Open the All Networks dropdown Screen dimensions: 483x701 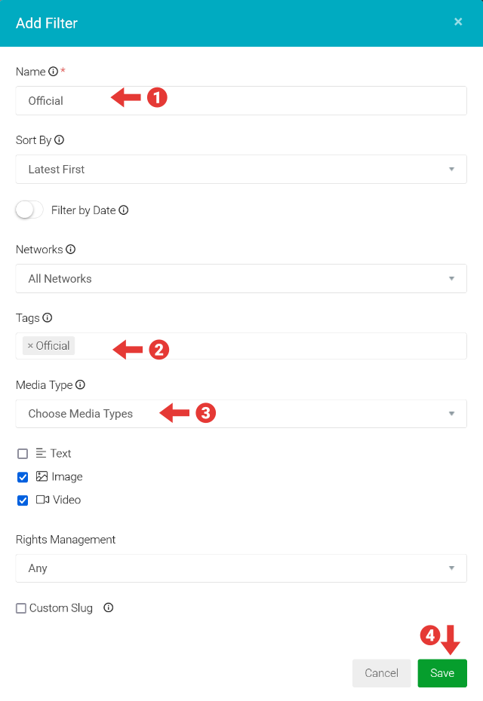tap(451, 278)
